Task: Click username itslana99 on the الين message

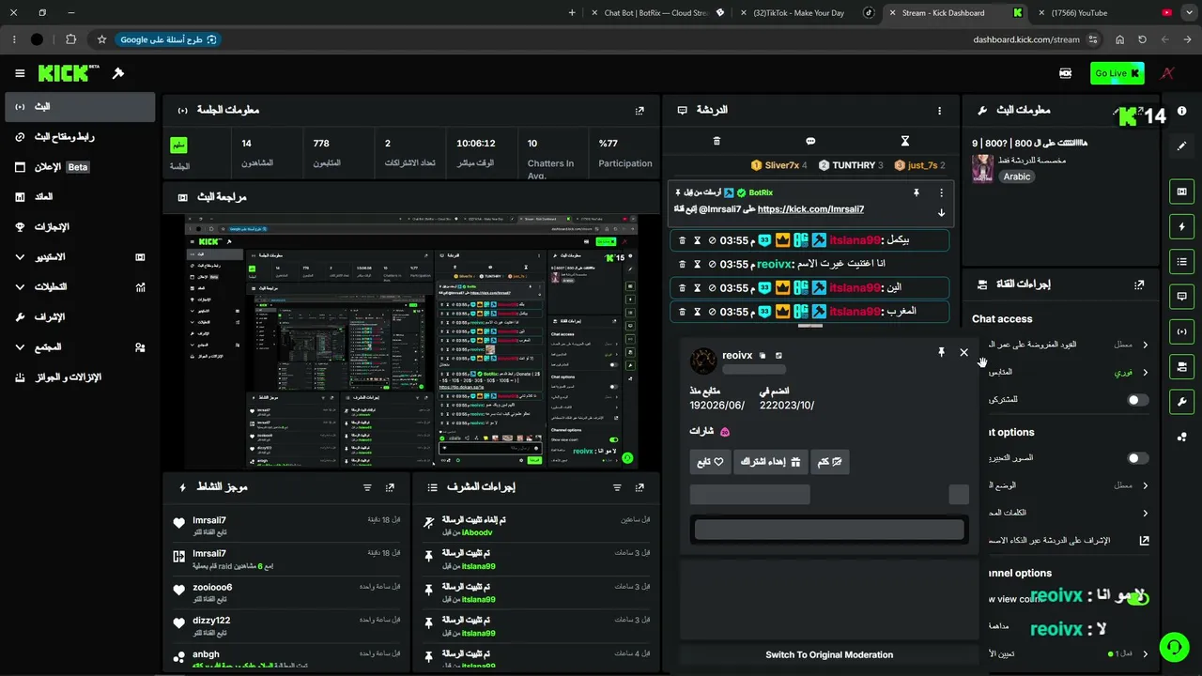Action: tap(854, 288)
